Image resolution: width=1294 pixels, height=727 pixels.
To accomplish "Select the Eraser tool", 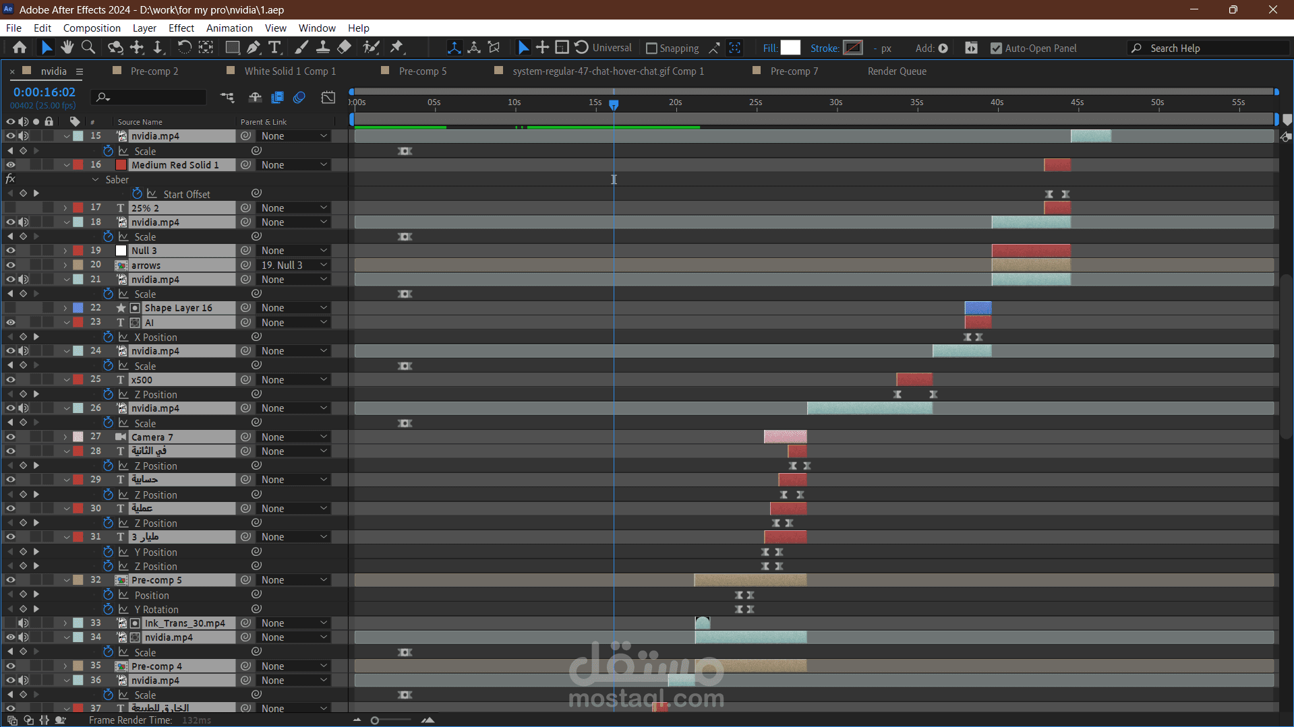I will click(345, 48).
